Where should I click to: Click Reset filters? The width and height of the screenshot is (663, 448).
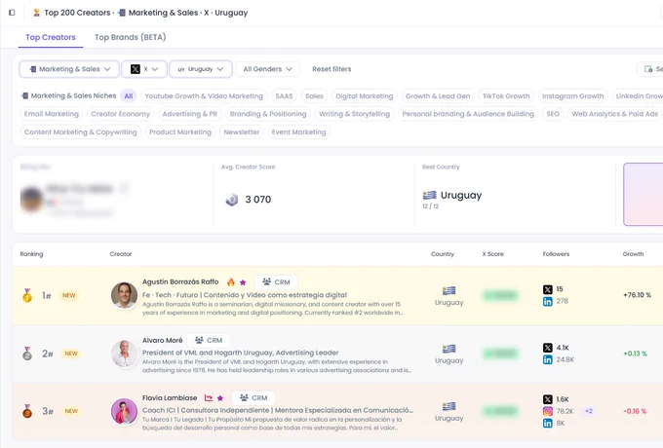[331, 69]
